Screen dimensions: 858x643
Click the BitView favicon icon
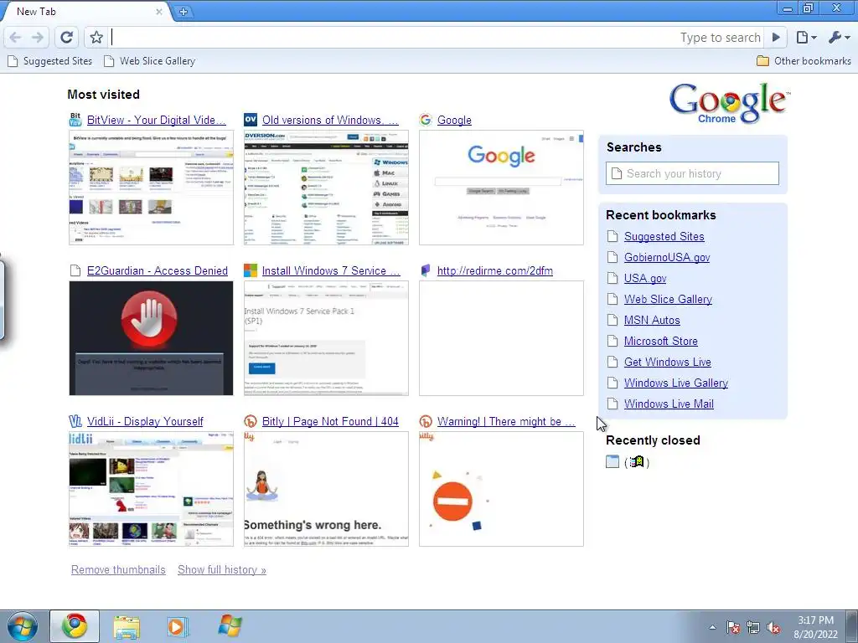75,120
